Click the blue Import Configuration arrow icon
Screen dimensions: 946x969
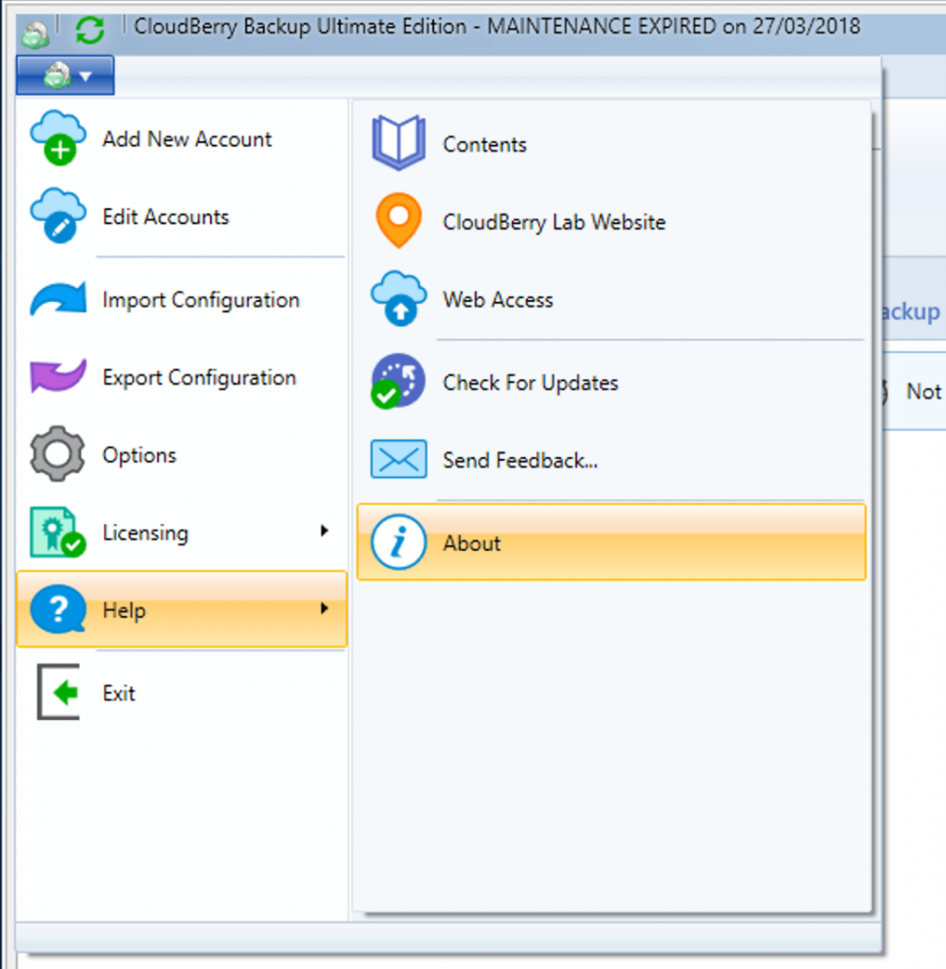pyautogui.click(x=58, y=299)
